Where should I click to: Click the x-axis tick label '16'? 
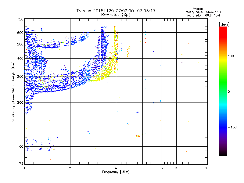pyautogui.click(x=207, y=168)
